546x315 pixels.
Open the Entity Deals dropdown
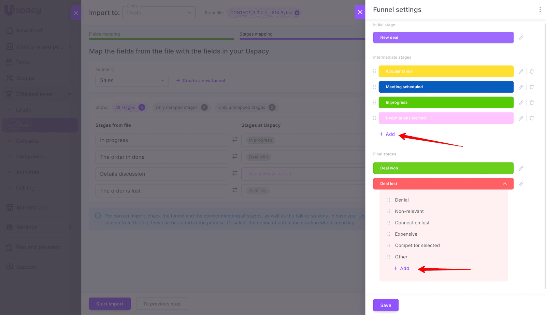coord(159,13)
